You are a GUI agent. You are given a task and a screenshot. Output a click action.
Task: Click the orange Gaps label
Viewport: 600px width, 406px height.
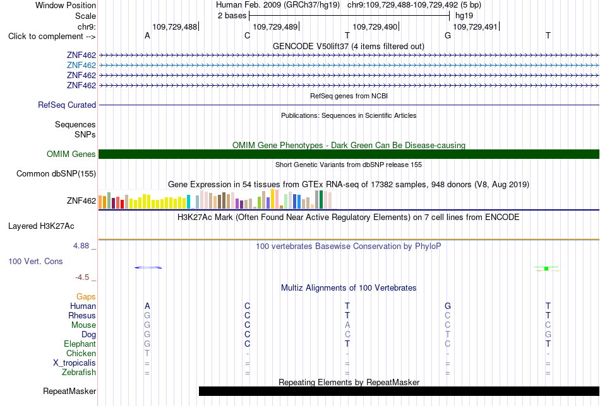pyautogui.click(x=86, y=297)
